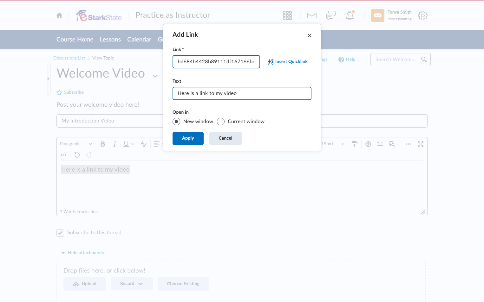This screenshot has height=302, width=484.
Task: Open the update alerts bell icon
Action: pos(350,16)
